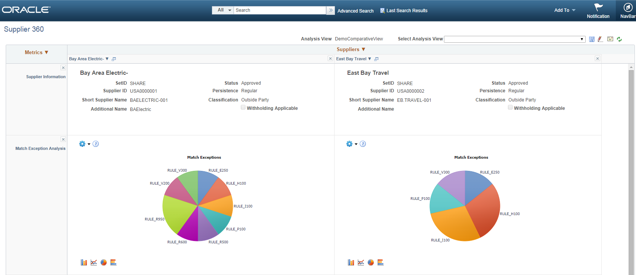This screenshot has width=636, height=275.
Task: Open the Select Analysis View dropdown
Action: coord(515,39)
